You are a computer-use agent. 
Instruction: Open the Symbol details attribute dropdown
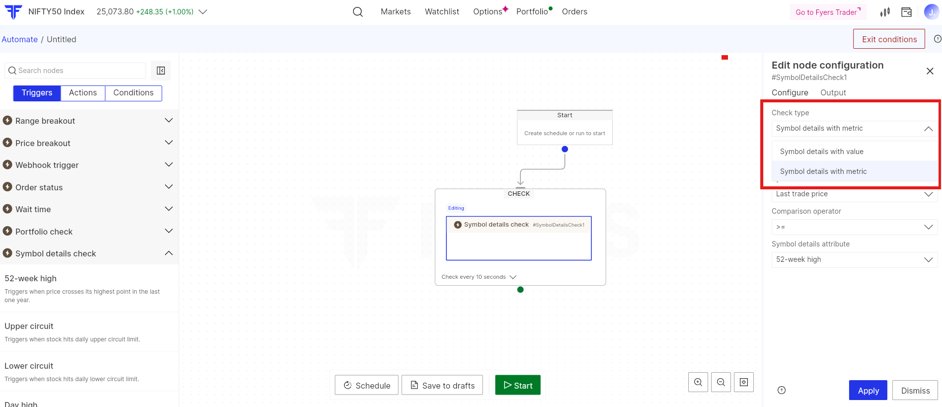pos(854,259)
